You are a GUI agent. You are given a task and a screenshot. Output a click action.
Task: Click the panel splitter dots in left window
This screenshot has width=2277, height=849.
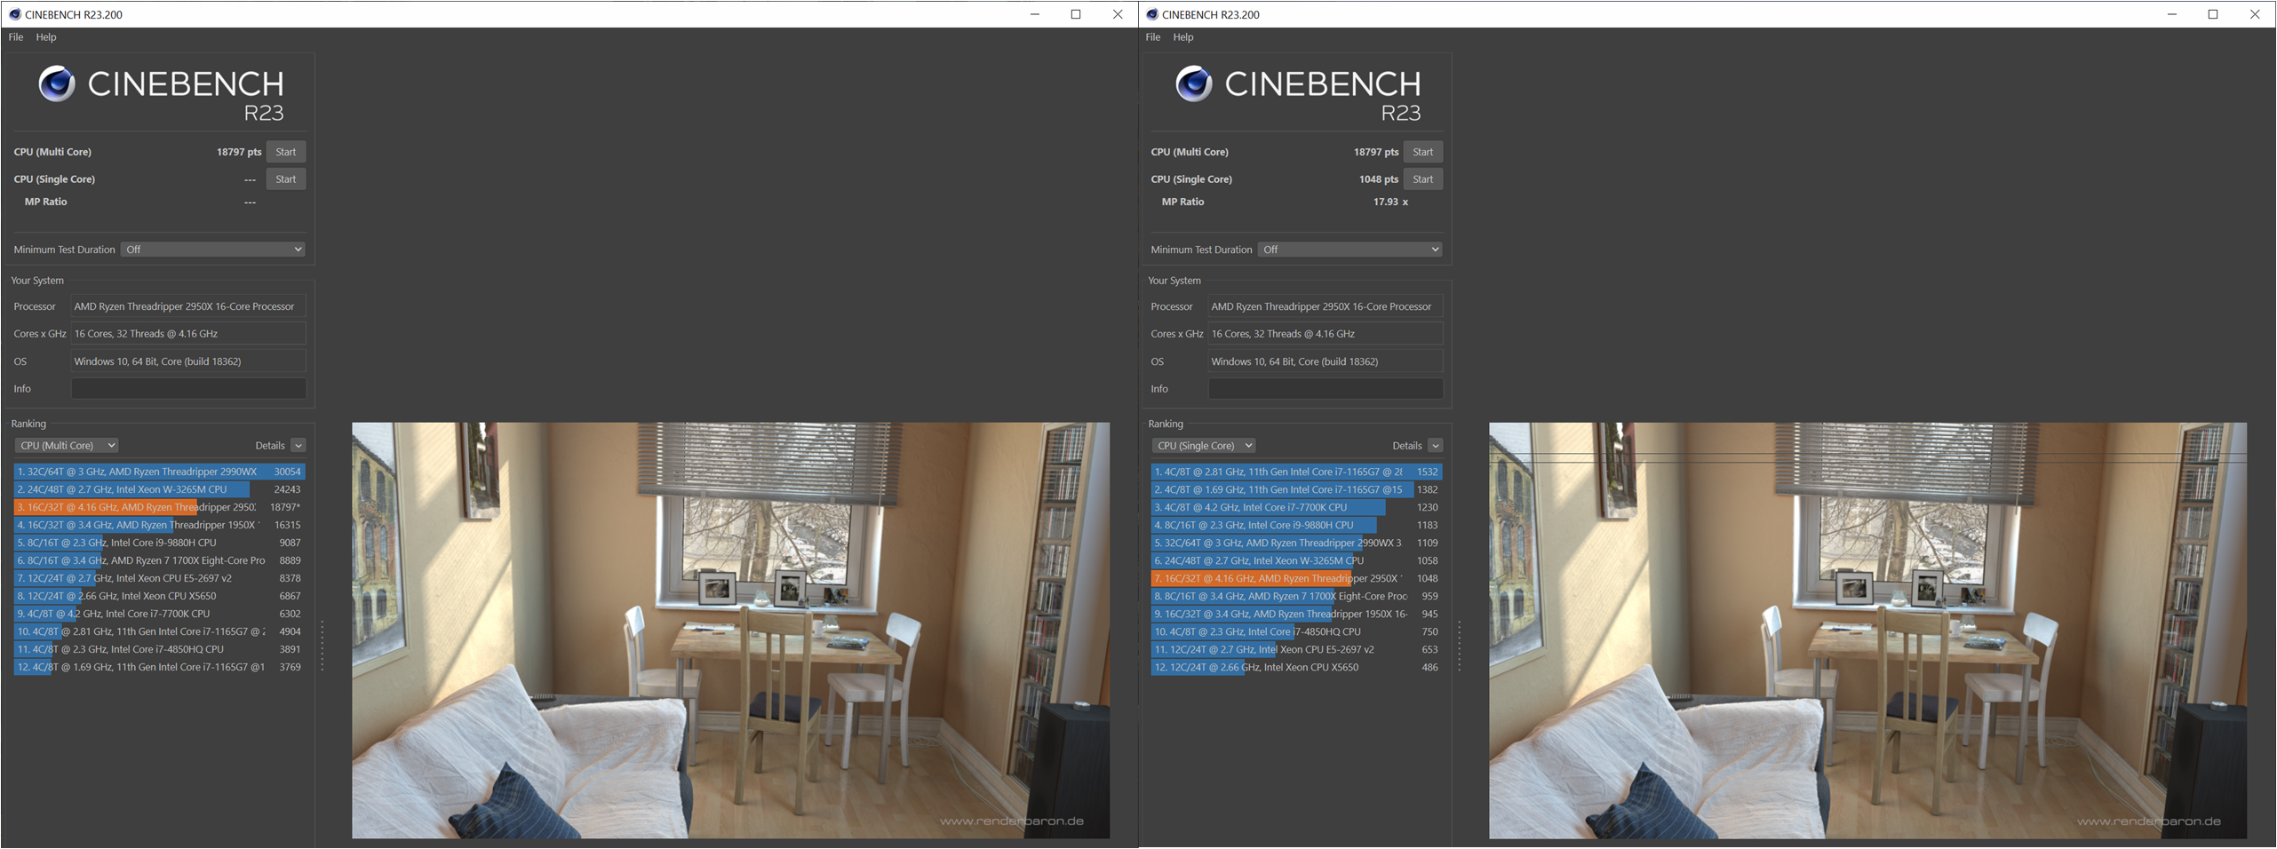tap(322, 646)
